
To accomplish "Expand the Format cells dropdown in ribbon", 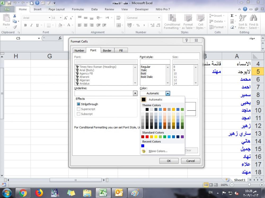I will (225, 27).
